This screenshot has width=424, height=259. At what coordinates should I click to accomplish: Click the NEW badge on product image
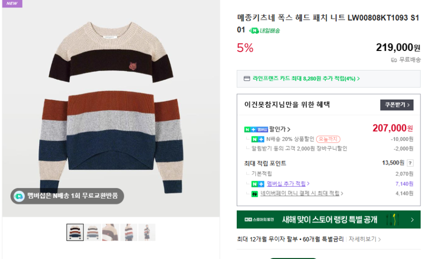(11, 3)
